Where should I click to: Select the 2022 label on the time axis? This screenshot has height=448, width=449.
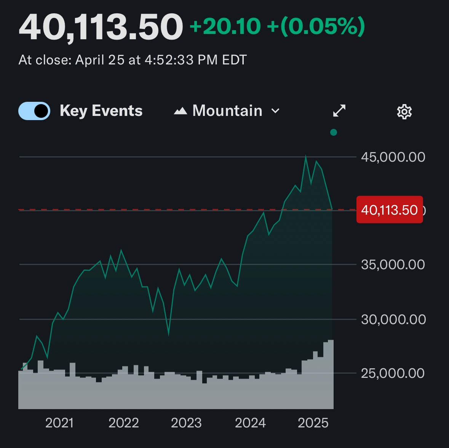(123, 423)
